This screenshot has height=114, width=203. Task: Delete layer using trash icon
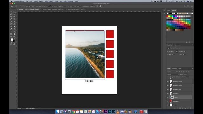(x=190, y=108)
